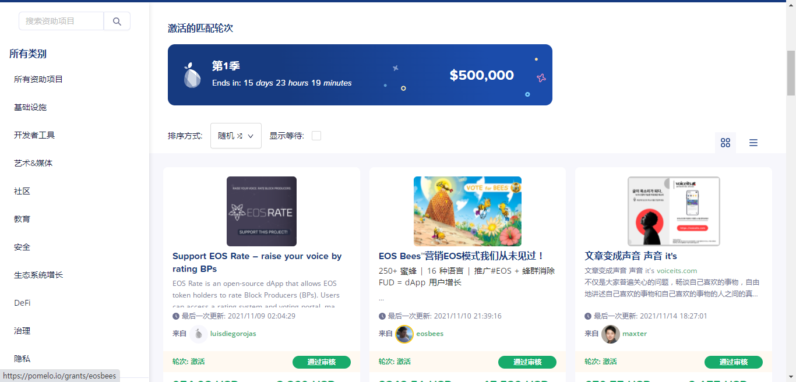This screenshot has height=382, width=796.
Task: Click luisdiegorojas avatar icon
Action: pos(199,334)
